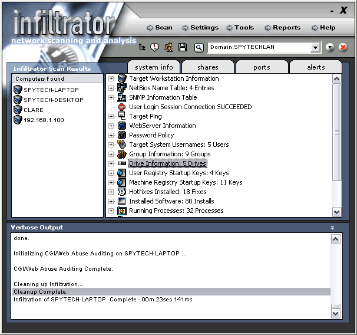
Task: Collapse the Verbose Output panel toggle
Action: click(332, 228)
